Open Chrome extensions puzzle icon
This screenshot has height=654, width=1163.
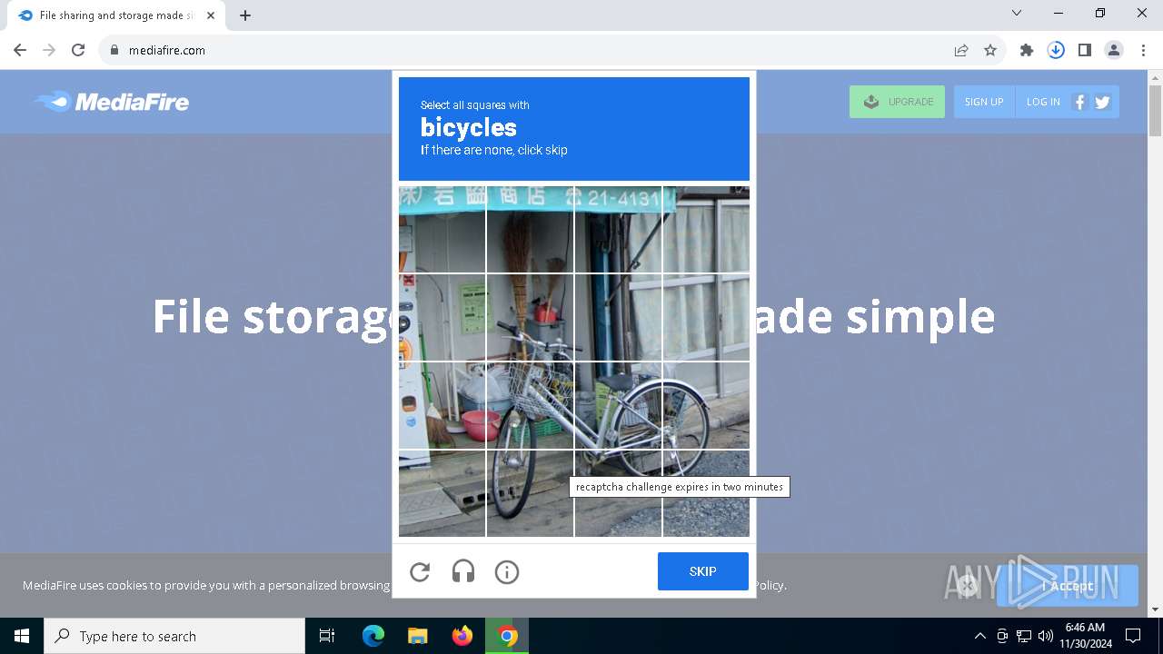click(1027, 50)
